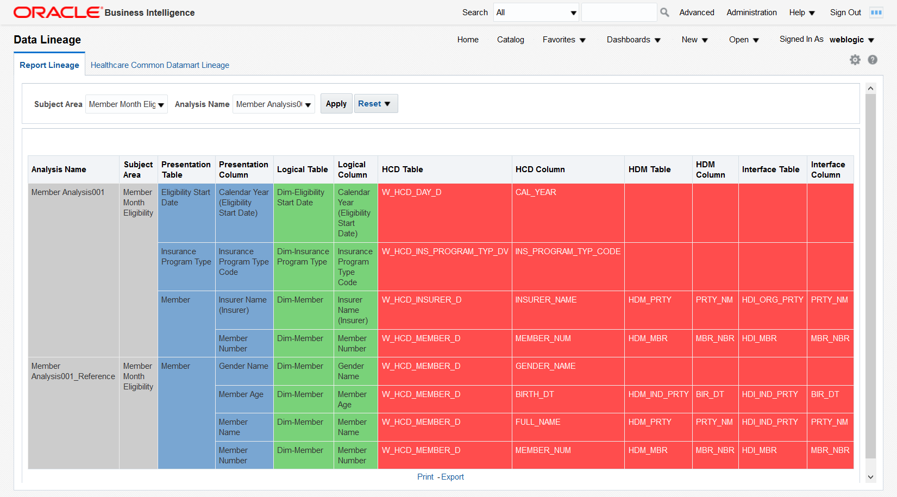
Task: Open the Administration page
Action: click(x=751, y=12)
